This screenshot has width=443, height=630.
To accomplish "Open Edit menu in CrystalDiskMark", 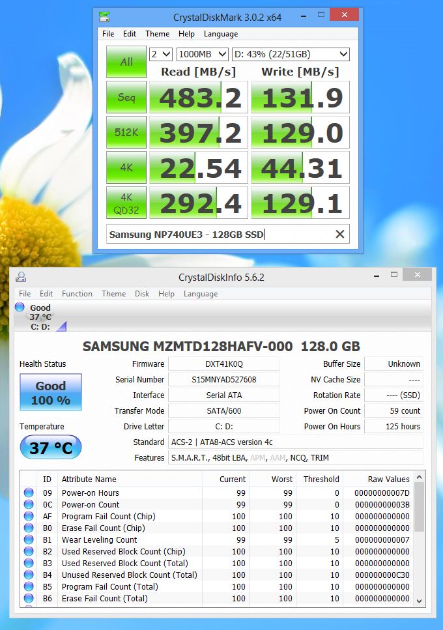I will click(x=130, y=34).
